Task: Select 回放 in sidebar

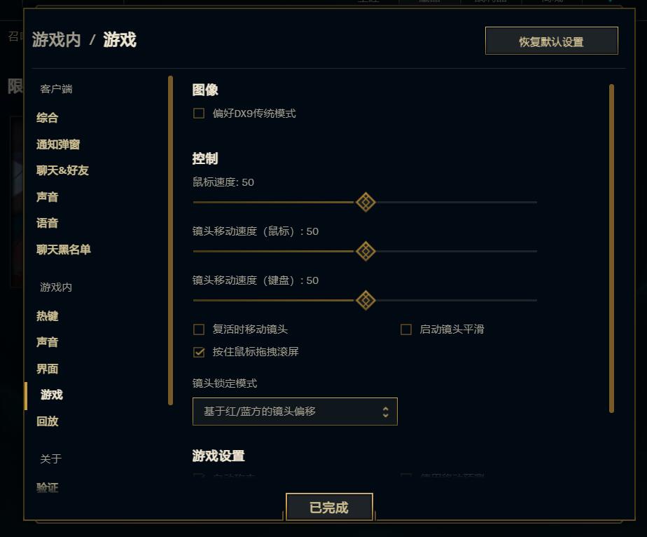Action: coord(47,421)
